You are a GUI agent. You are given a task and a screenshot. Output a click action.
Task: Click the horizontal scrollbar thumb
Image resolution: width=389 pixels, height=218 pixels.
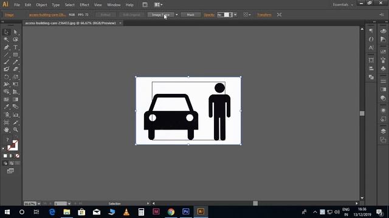coord(255,203)
